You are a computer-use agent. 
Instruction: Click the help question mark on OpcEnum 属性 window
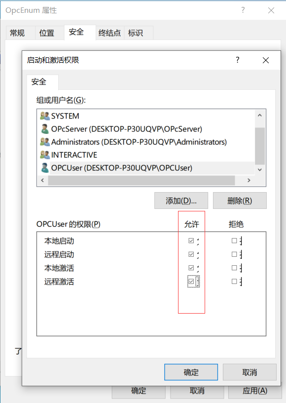(243, 10)
